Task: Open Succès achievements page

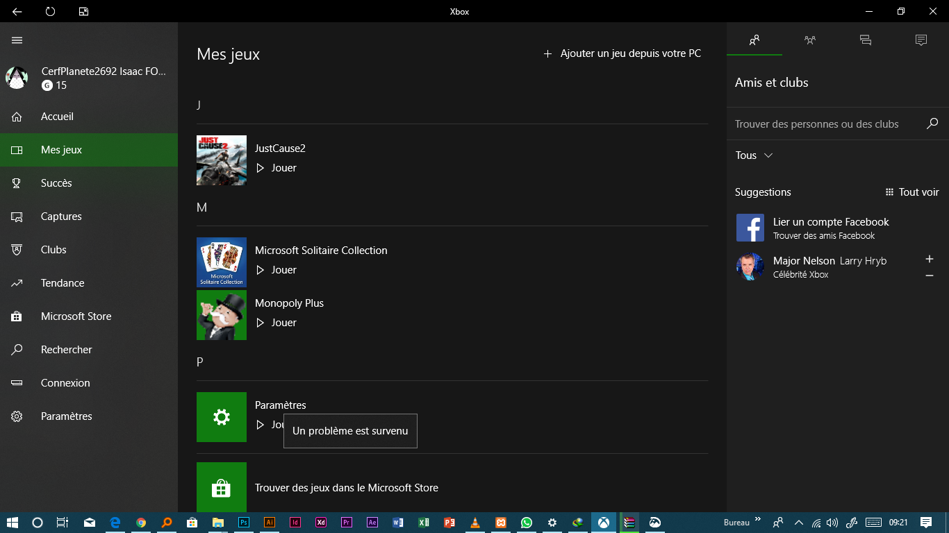Action: [89, 183]
